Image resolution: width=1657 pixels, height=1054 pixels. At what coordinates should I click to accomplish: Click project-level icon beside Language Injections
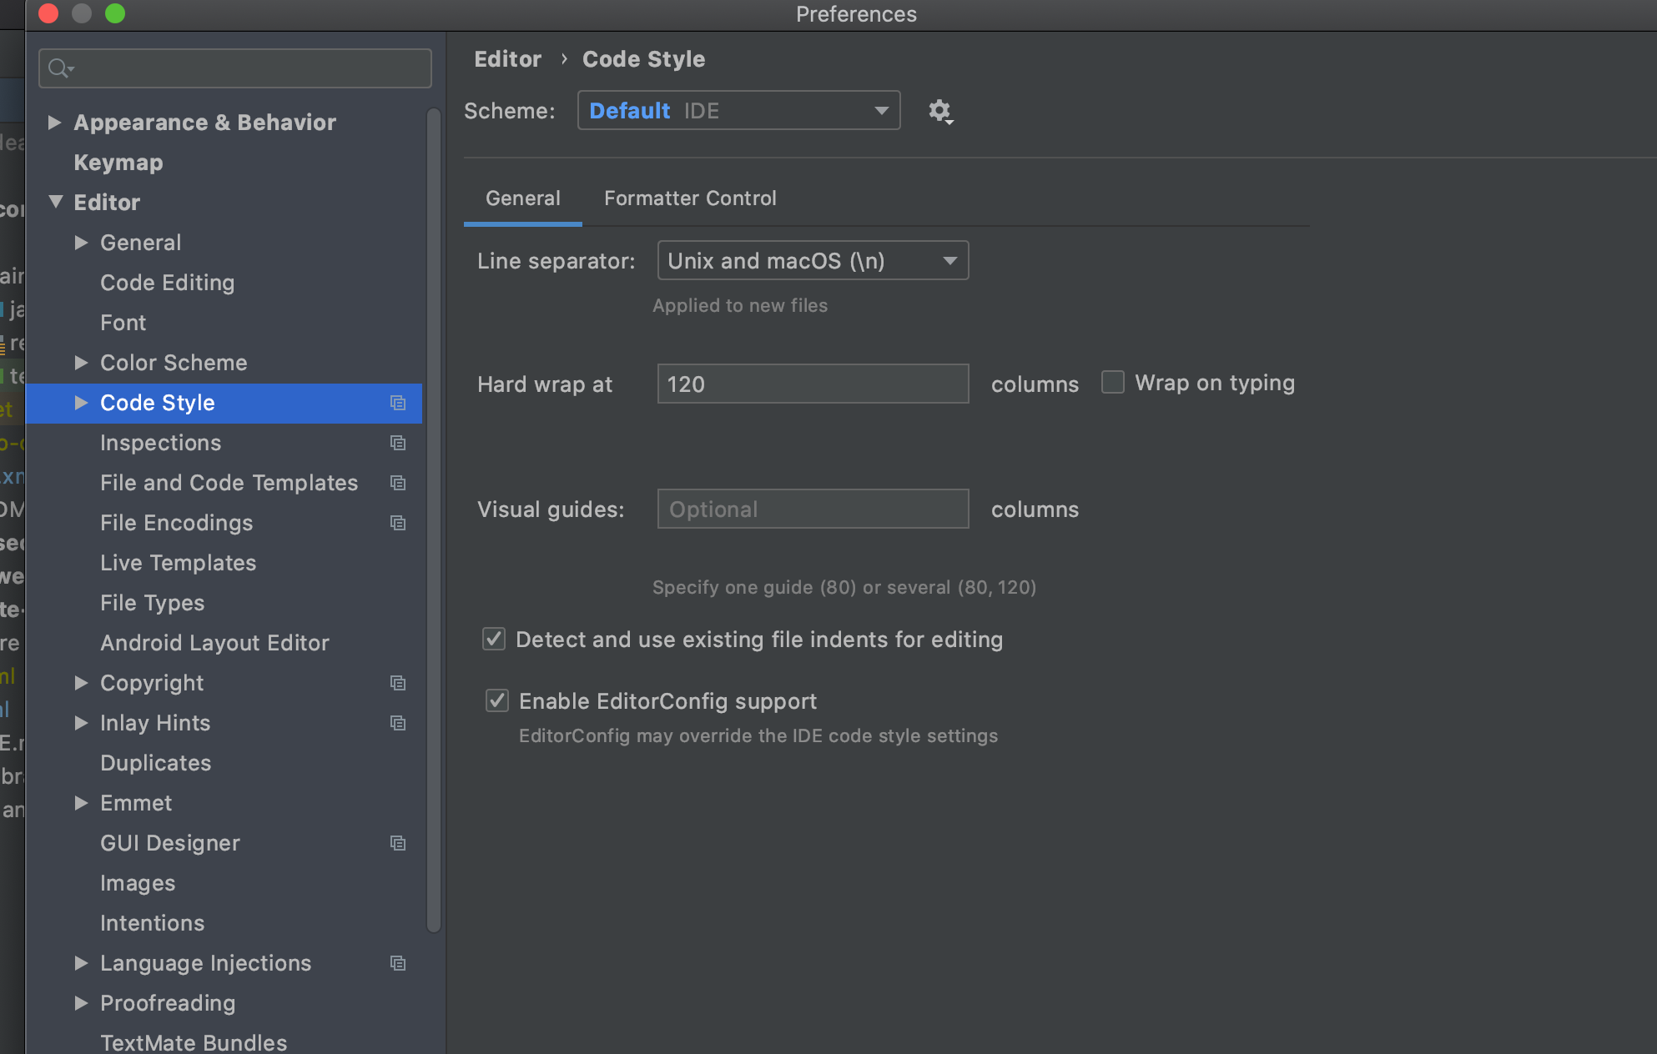398,963
